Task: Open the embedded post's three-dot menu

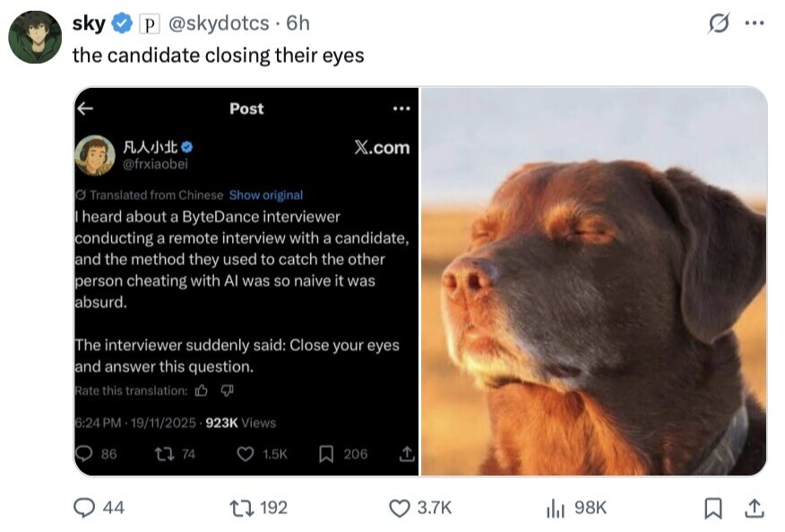Action: click(x=401, y=108)
